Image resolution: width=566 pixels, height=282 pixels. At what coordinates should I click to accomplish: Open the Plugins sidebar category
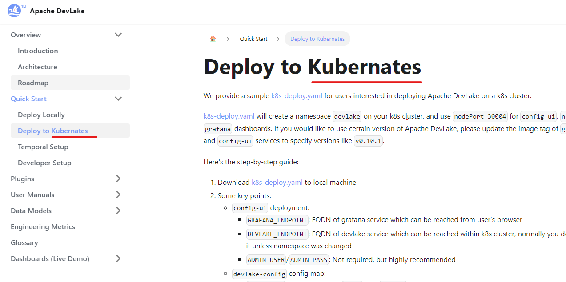(x=22, y=179)
